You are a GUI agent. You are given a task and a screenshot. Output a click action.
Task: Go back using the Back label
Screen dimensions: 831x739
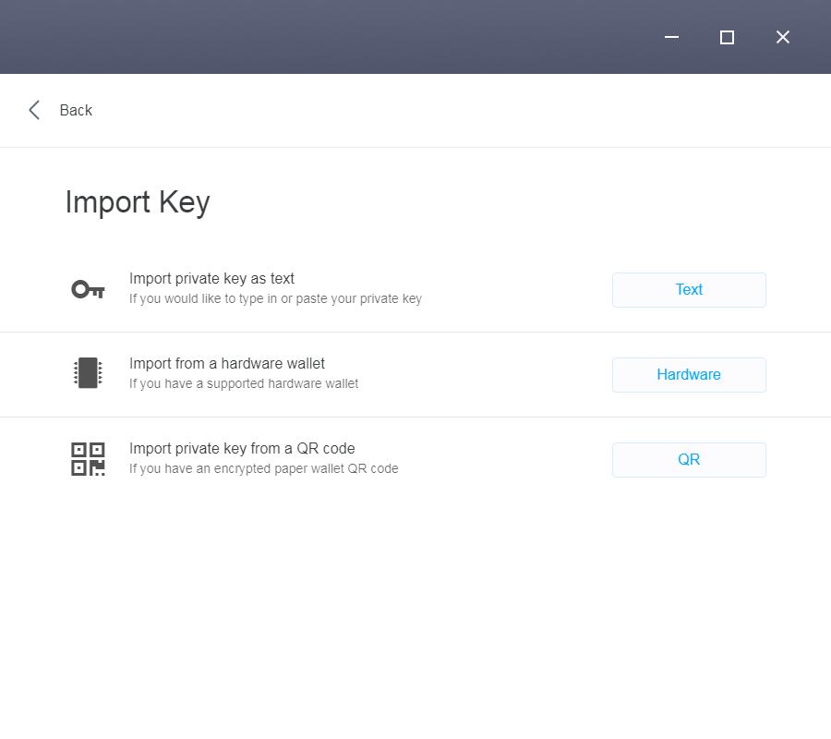pyautogui.click(x=76, y=110)
